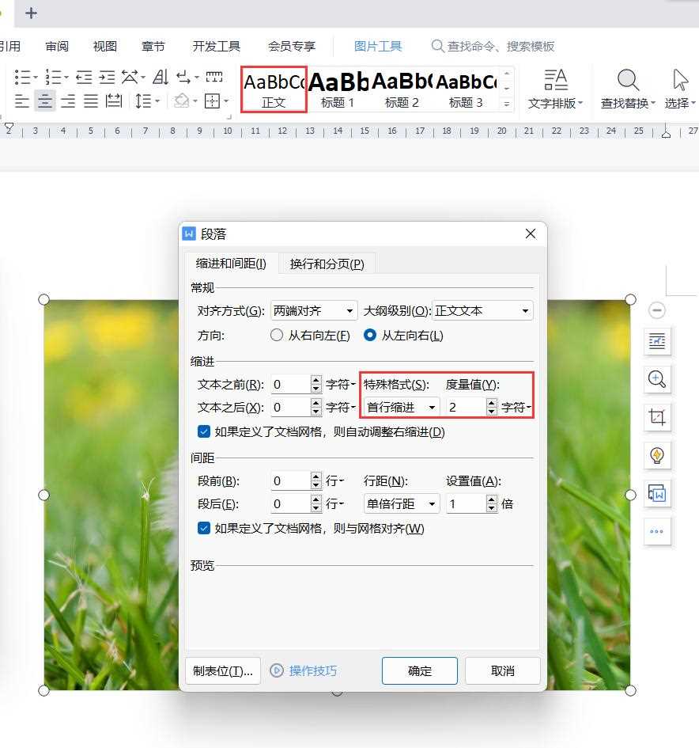Open alignment (对齐方式) dropdown
Viewport: 699px width, 748px height.
[x=314, y=311]
